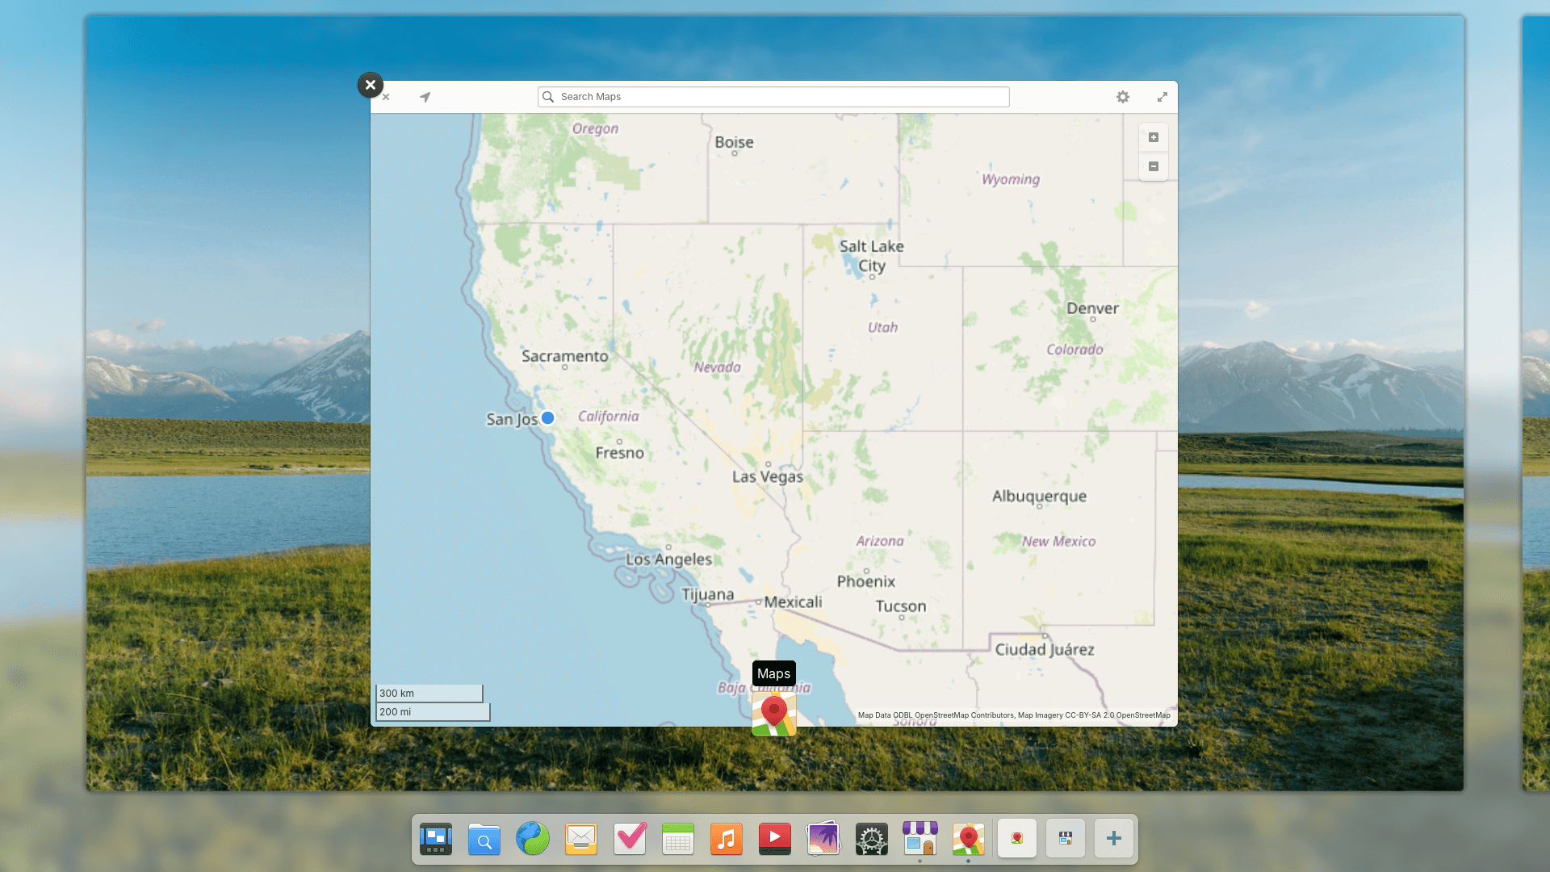
Task: Click the plus button at the dock's end
Action: (x=1114, y=838)
